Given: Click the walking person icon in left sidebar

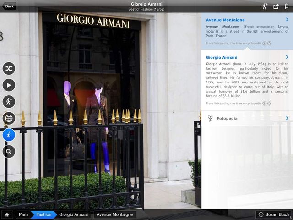Looking at the screenshot, I should [x=9, y=102].
